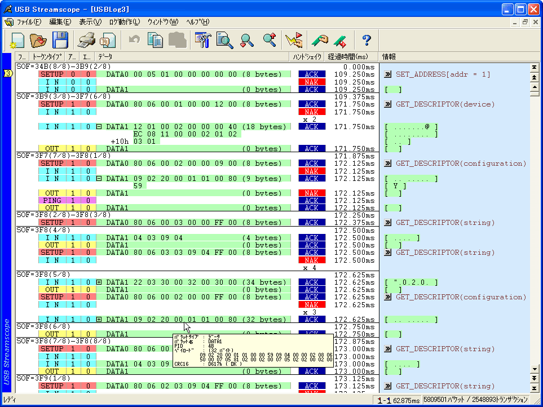The width and height of the screenshot is (543, 407).
Task: Restore the USBLog3 child window
Action: pyautogui.click(x=526, y=22)
